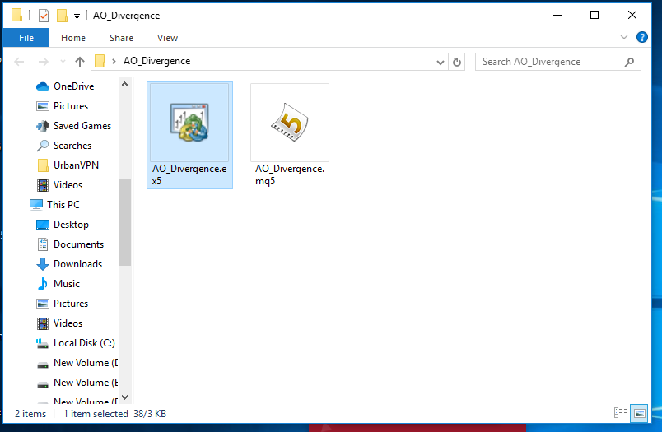Click the Properties quick access icon
This screenshot has width=662, height=432.
(44, 16)
